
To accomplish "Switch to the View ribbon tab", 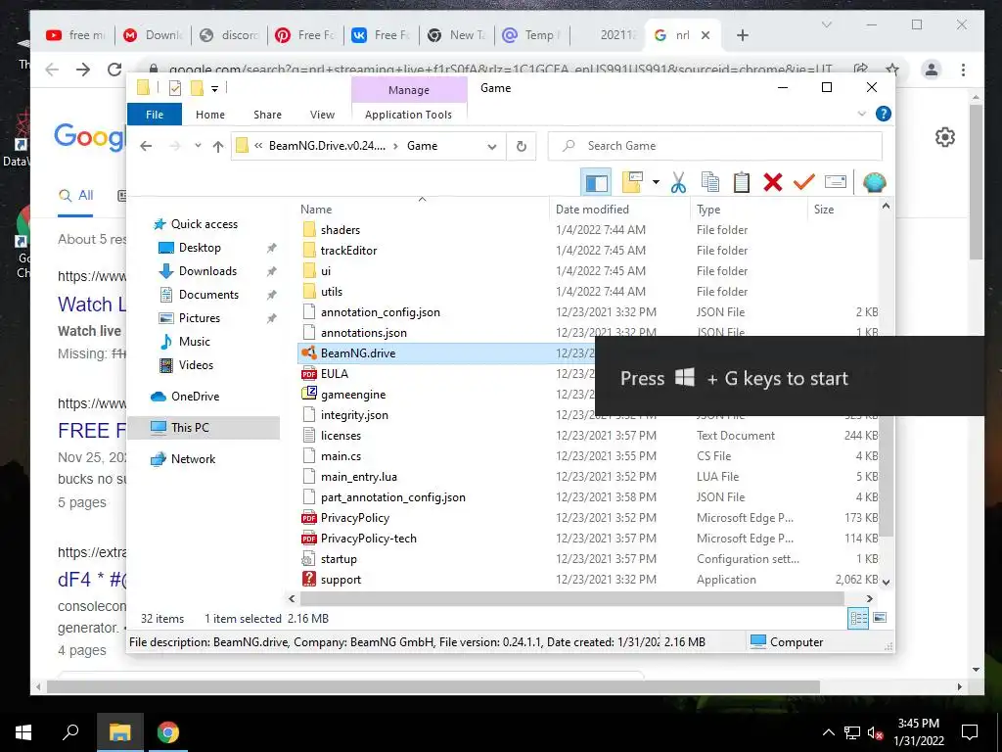I will (322, 115).
